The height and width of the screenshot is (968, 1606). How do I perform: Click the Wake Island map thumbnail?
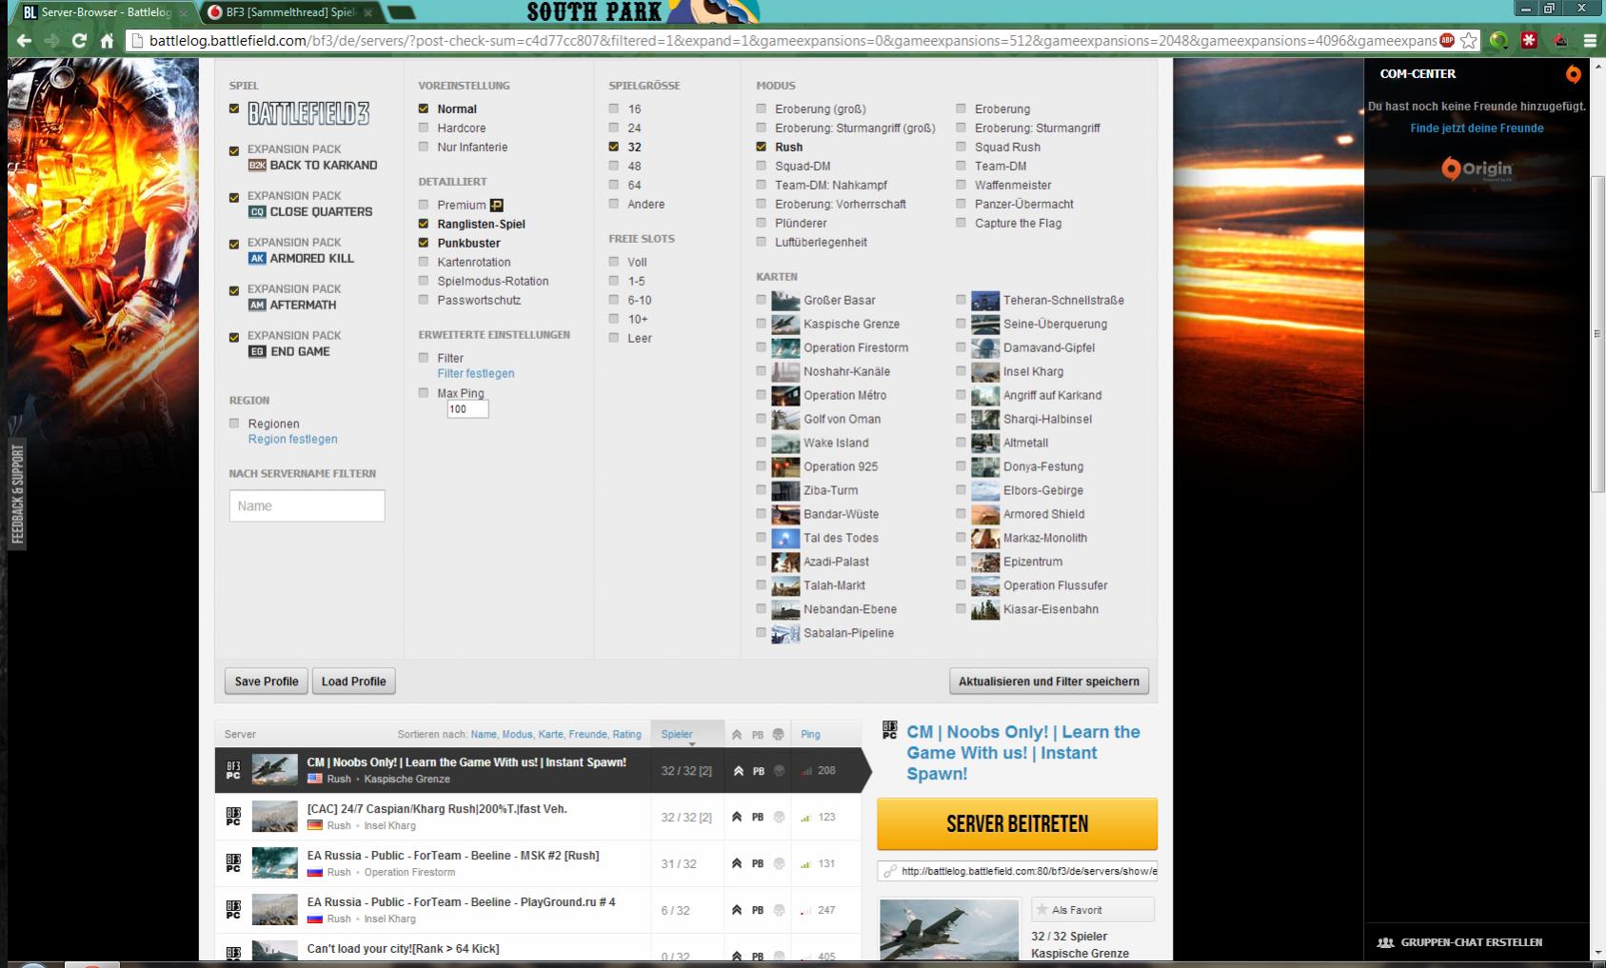pos(785,443)
